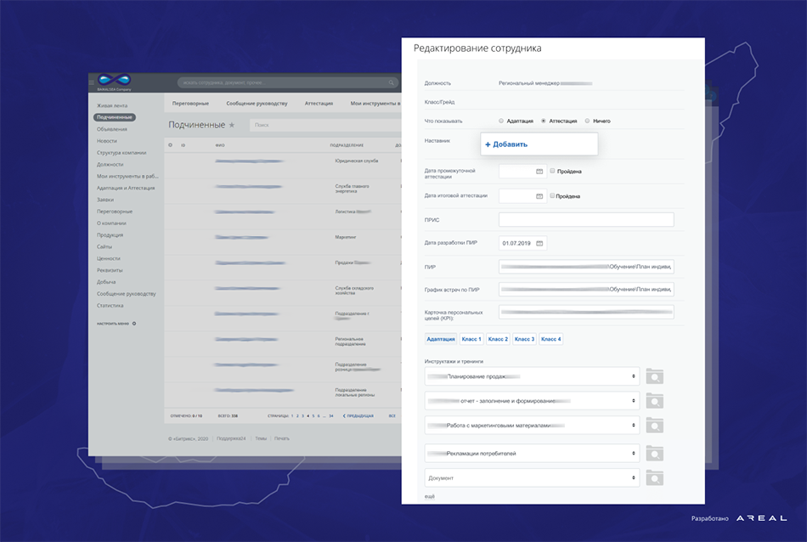Open table column settings gear icon
Viewport: 807px width, 542px height.
pyautogui.click(x=171, y=145)
